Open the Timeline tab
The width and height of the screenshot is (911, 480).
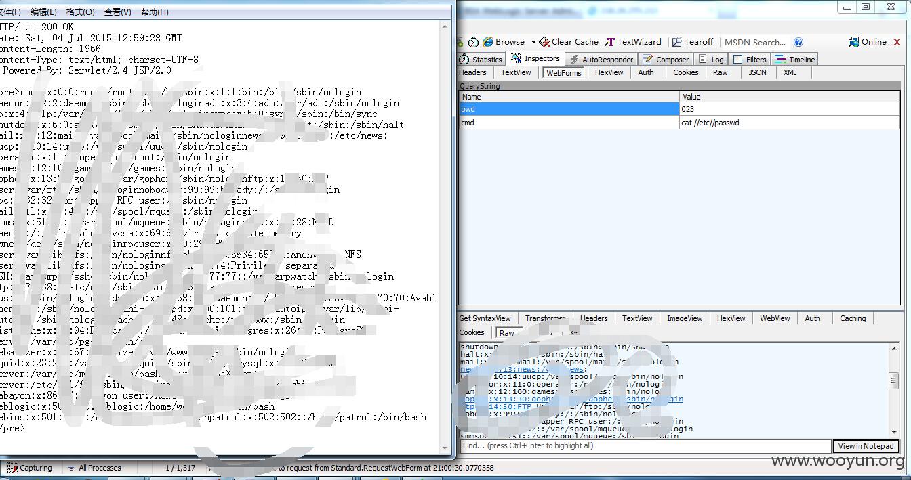[x=795, y=59]
